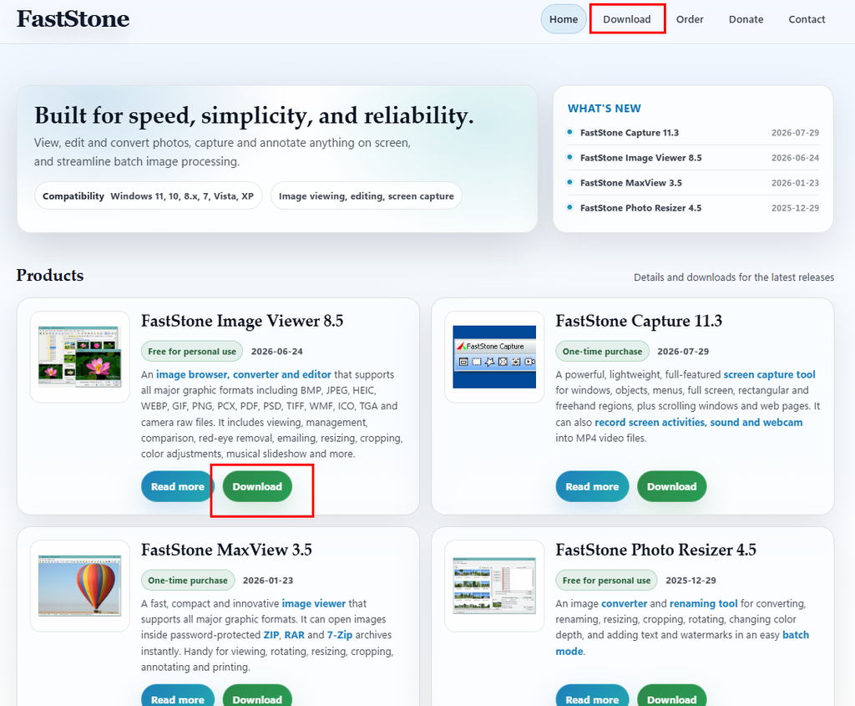Click 'Free for personal use' badge on Image Viewer
This screenshot has height=706, width=855.
click(192, 352)
